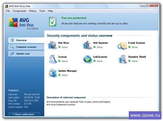Click the LinkScanner label text
Image resolution: width=163 pixels, height=121 pixels.
100,57
